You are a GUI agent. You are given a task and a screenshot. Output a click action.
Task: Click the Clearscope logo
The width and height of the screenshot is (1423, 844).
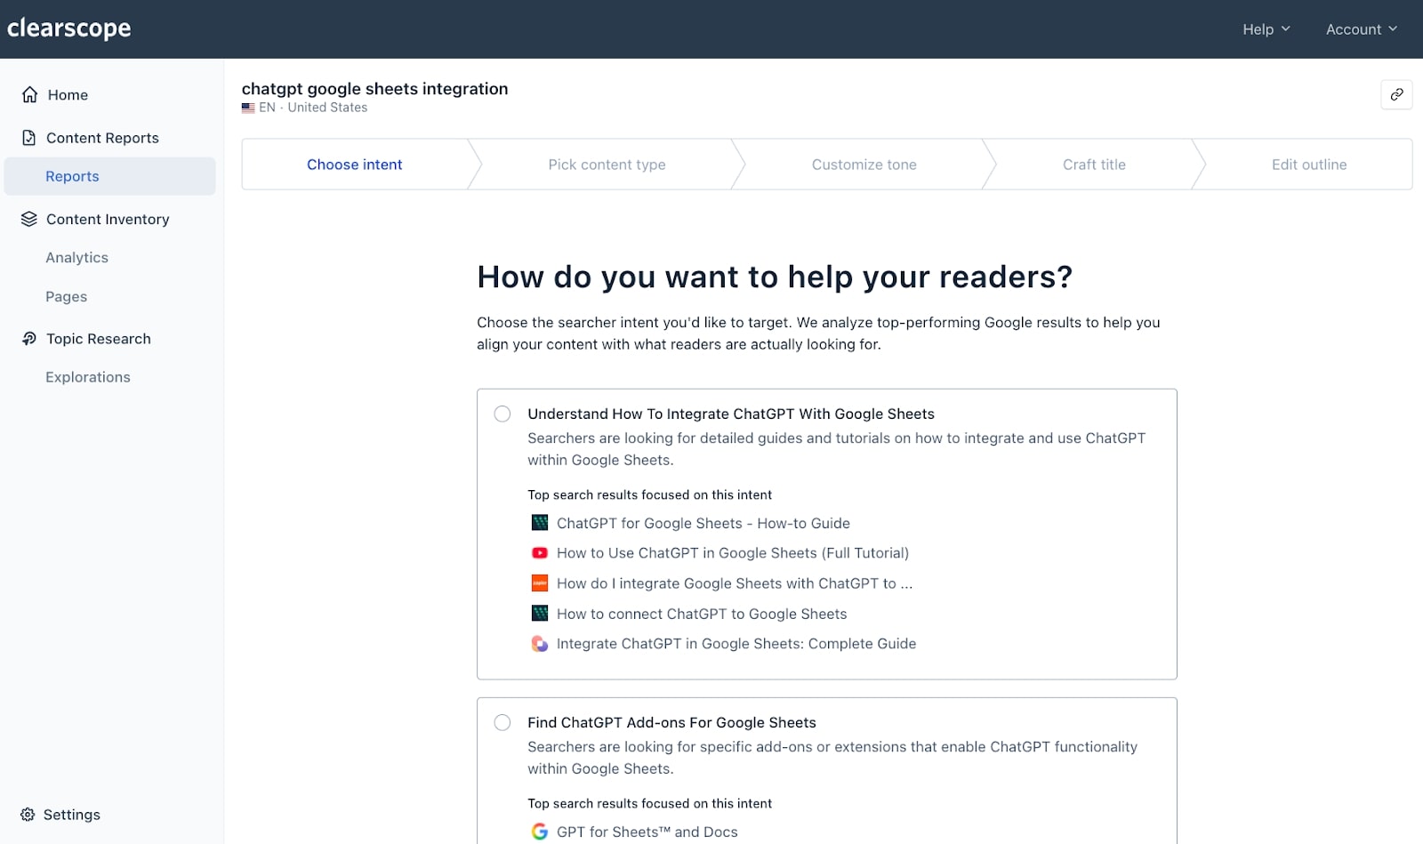point(69,28)
